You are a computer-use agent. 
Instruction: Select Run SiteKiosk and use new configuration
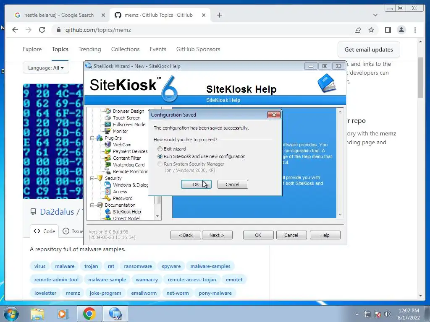pos(160,156)
